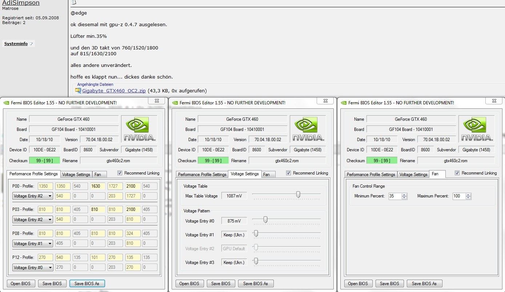Switch to Performance Profile Settings tab in the middle window
The height and width of the screenshot is (292, 505).
tap(202, 175)
